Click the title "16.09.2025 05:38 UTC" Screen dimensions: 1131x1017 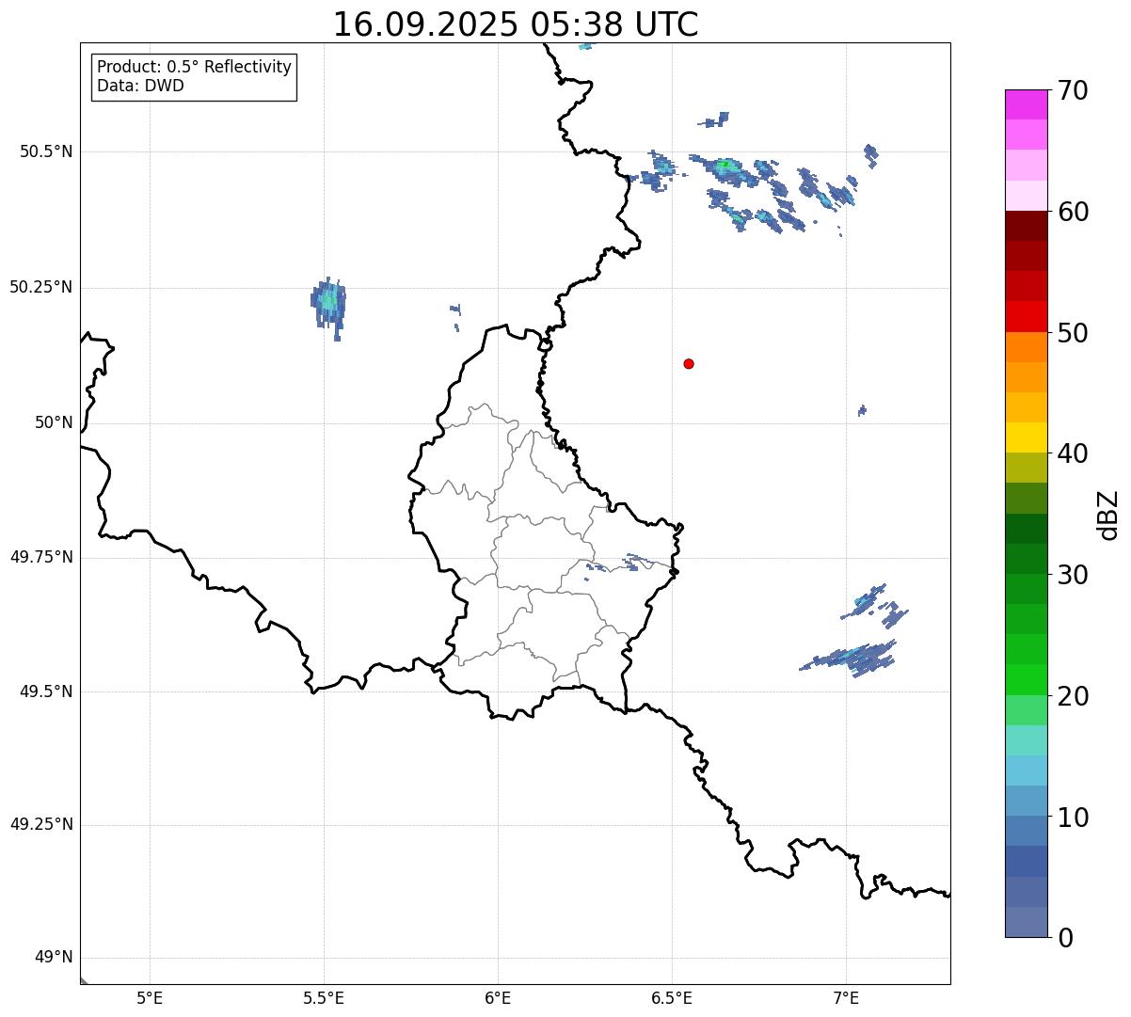pos(516,24)
